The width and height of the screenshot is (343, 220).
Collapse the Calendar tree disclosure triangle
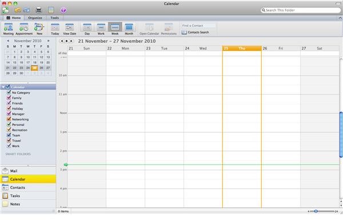tap(3, 87)
